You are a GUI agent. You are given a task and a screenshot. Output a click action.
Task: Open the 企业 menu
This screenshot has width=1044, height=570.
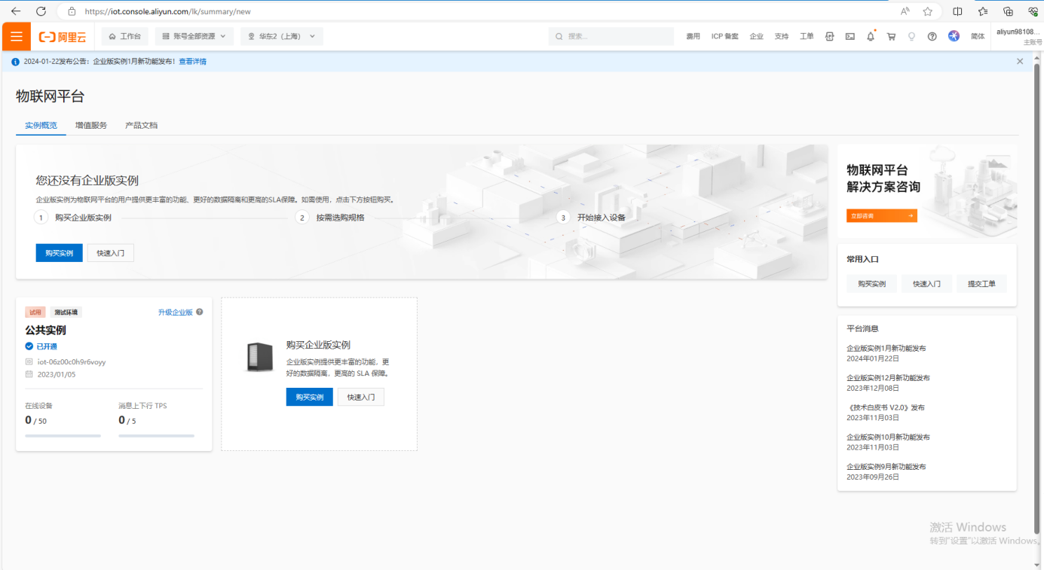point(756,36)
